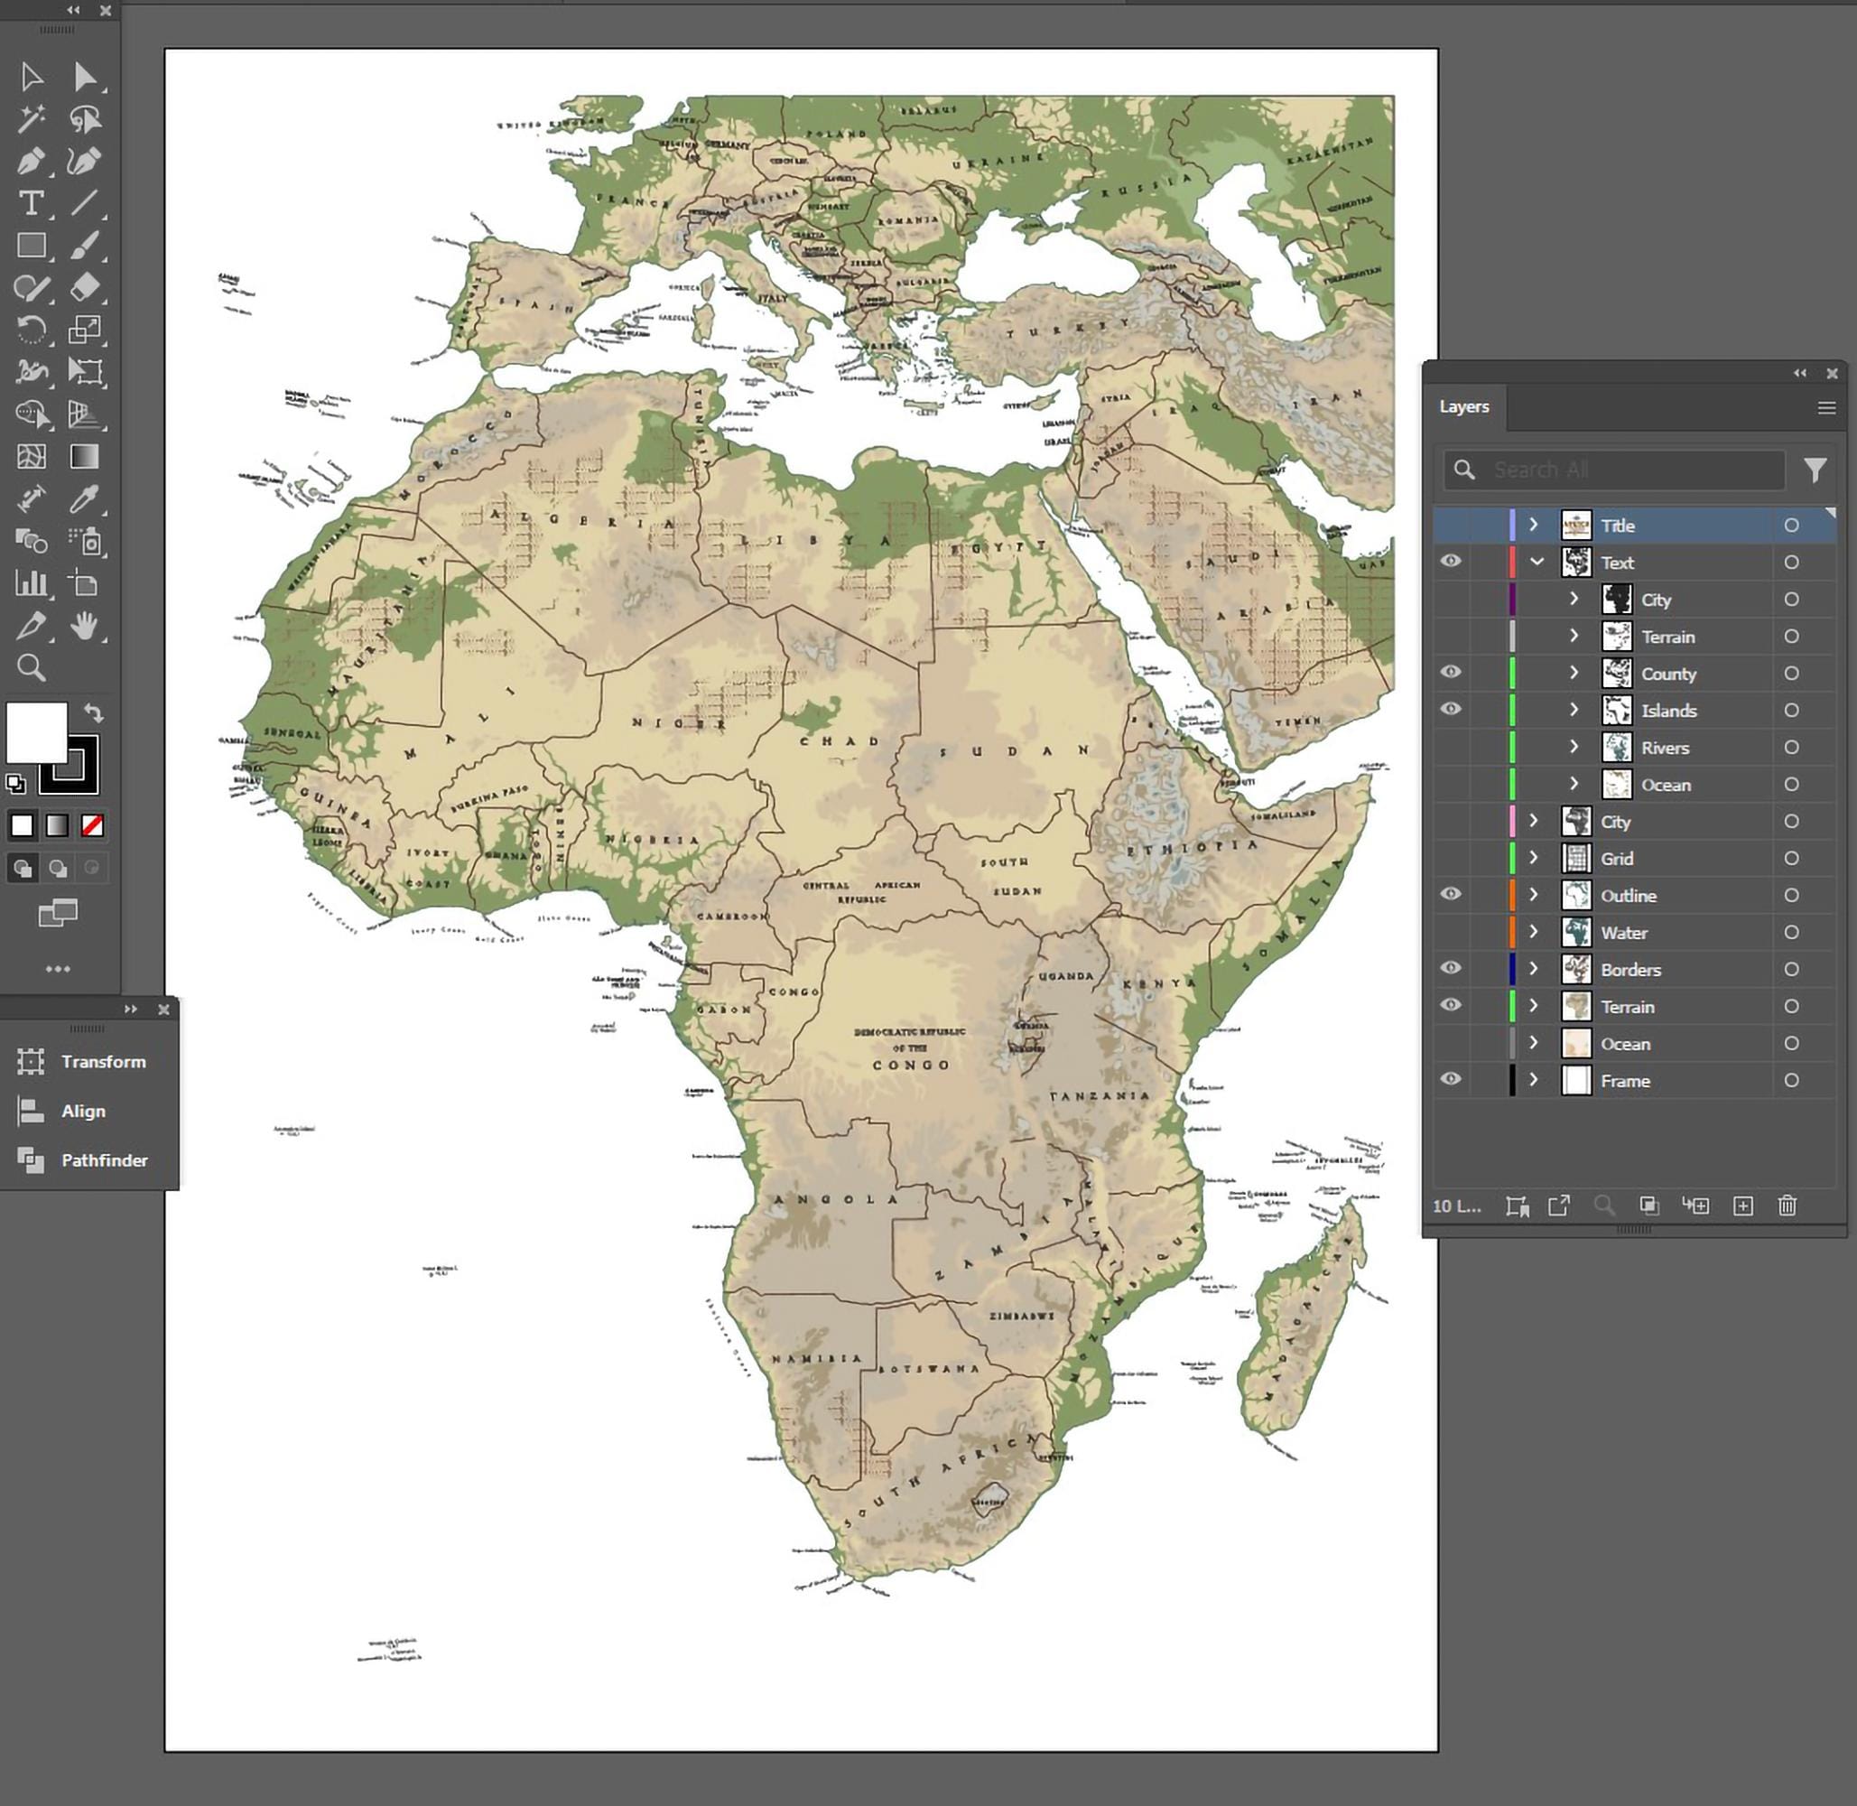Select the Selection tool arrow
Image resolution: width=1857 pixels, height=1806 pixels.
32,77
